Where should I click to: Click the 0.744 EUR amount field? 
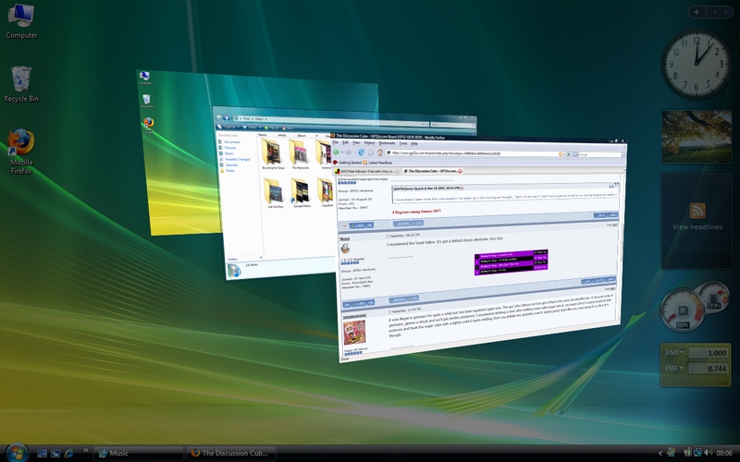click(708, 368)
